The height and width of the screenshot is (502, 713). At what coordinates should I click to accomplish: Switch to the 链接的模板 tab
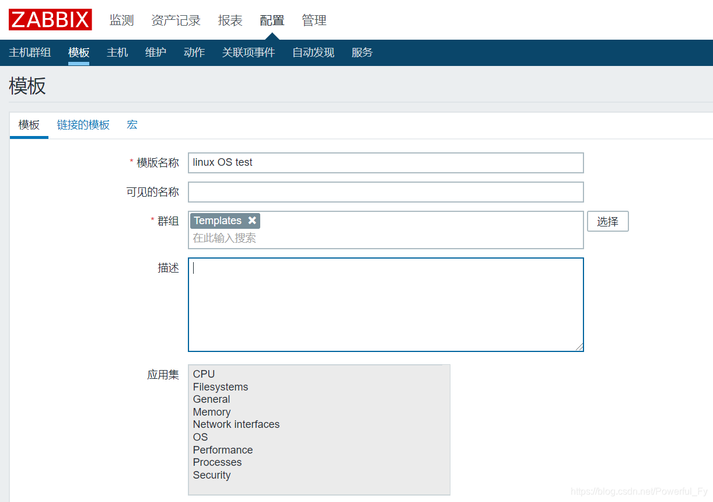click(x=83, y=125)
